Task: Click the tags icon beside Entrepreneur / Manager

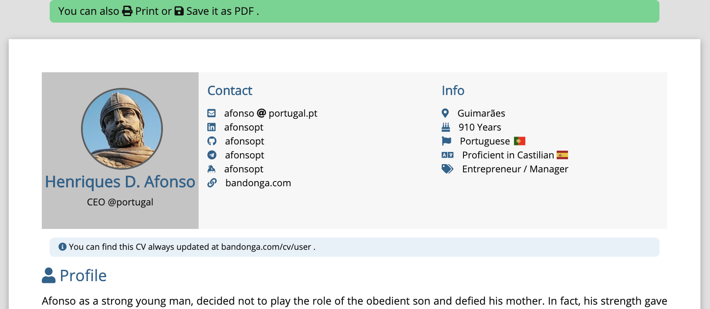Action: click(x=447, y=169)
